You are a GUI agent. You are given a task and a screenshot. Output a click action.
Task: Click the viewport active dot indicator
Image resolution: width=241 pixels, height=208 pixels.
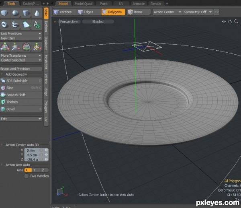coord(55,22)
